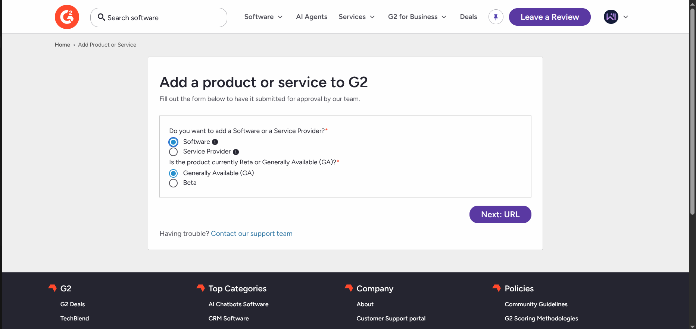Click the G2 logo in header
Viewport: 696px width, 329px height.
[x=67, y=17]
